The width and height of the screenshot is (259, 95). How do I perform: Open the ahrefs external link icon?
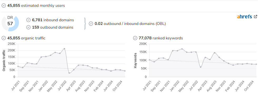coord(256,17)
